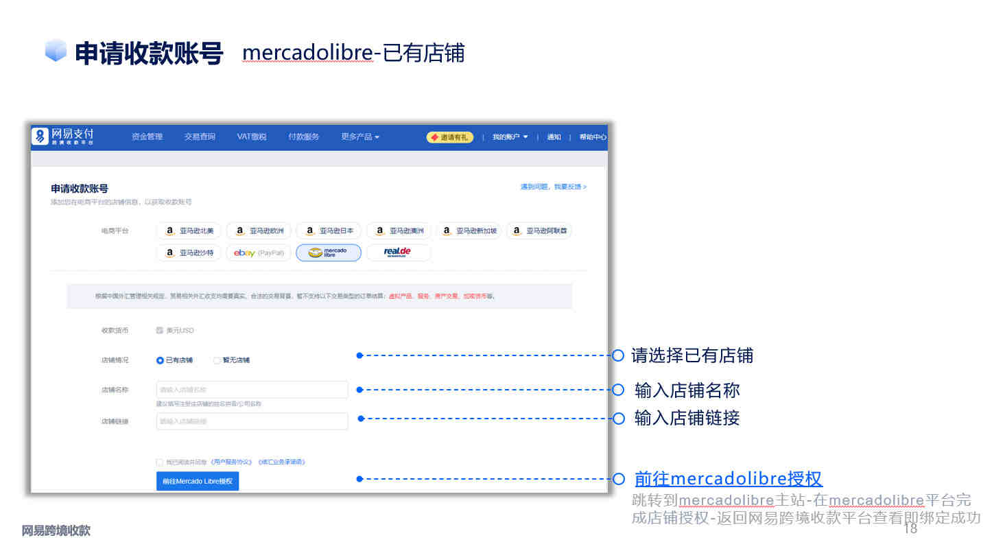Click the 网易支付 logo
Image resolution: width=992 pixels, height=551 pixels.
click(63, 137)
